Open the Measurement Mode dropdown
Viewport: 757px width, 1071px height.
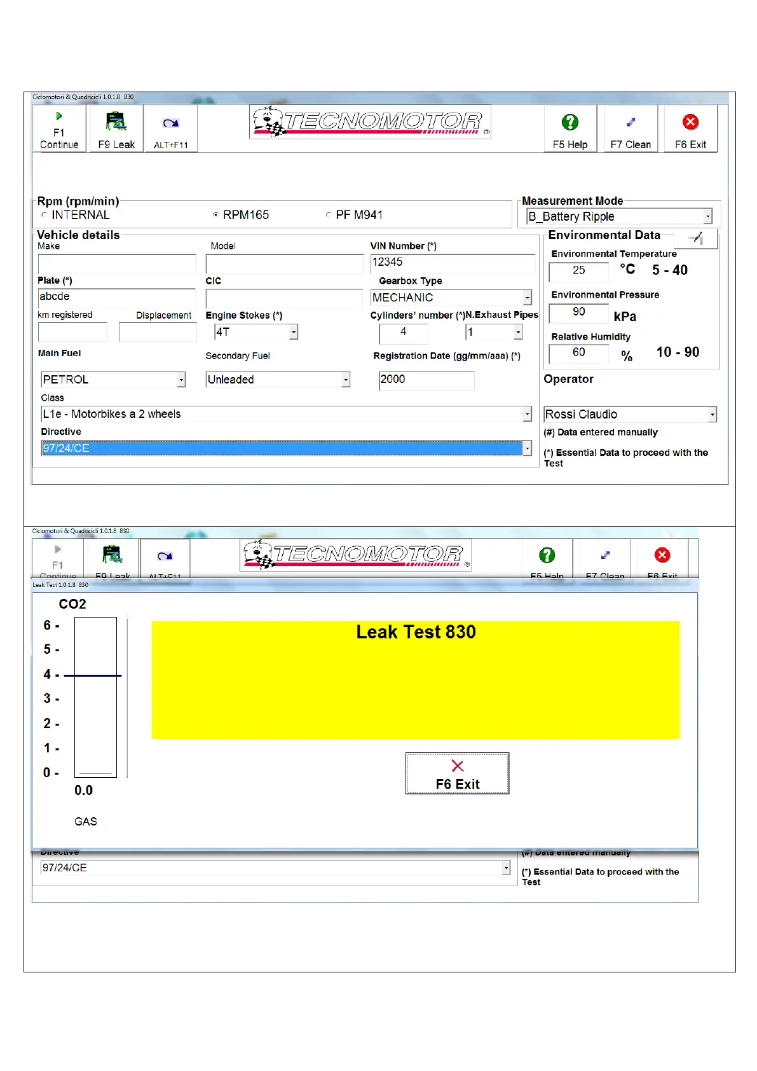pos(619,216)
